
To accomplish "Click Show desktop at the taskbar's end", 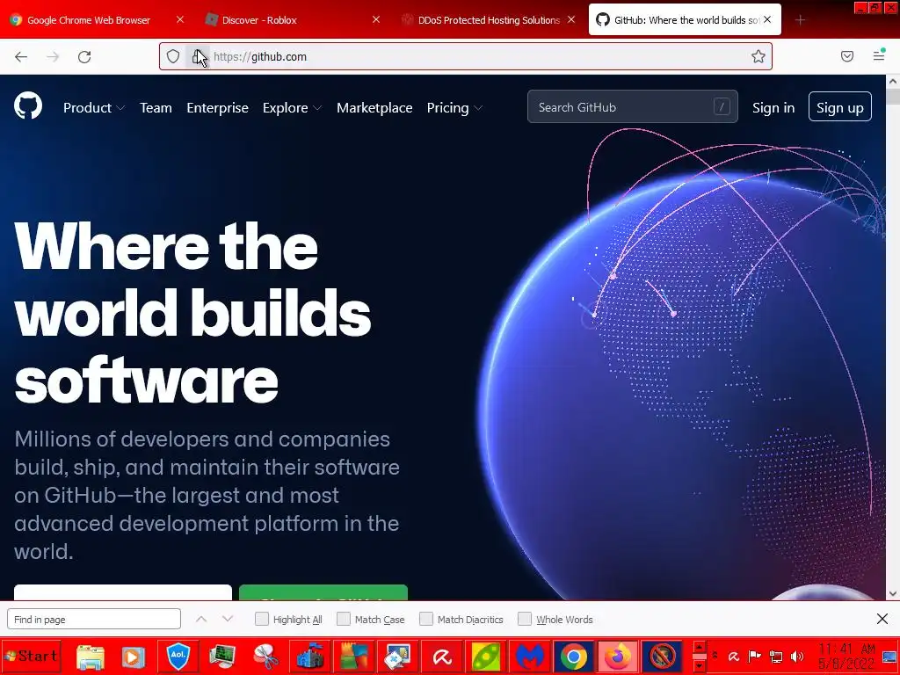I will click(891, 656).
